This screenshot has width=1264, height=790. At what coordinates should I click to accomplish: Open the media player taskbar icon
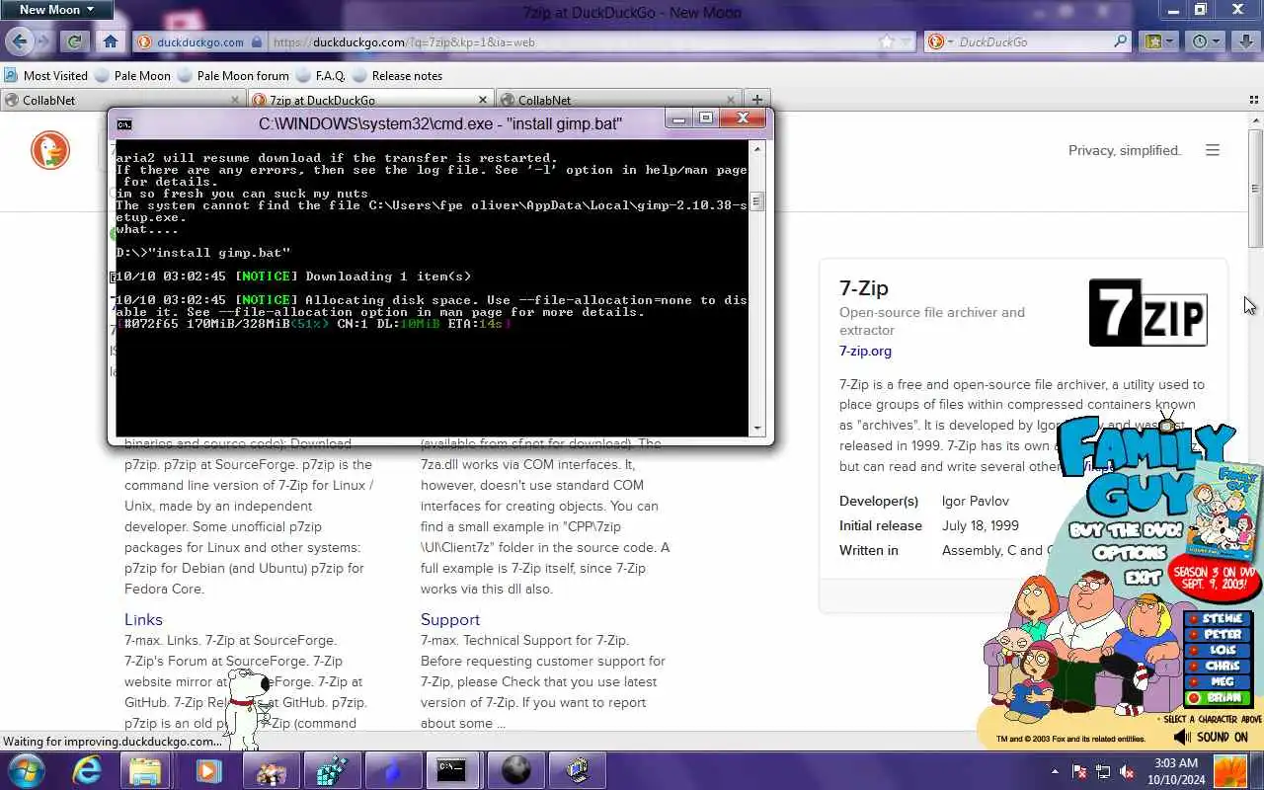(208, 770)
